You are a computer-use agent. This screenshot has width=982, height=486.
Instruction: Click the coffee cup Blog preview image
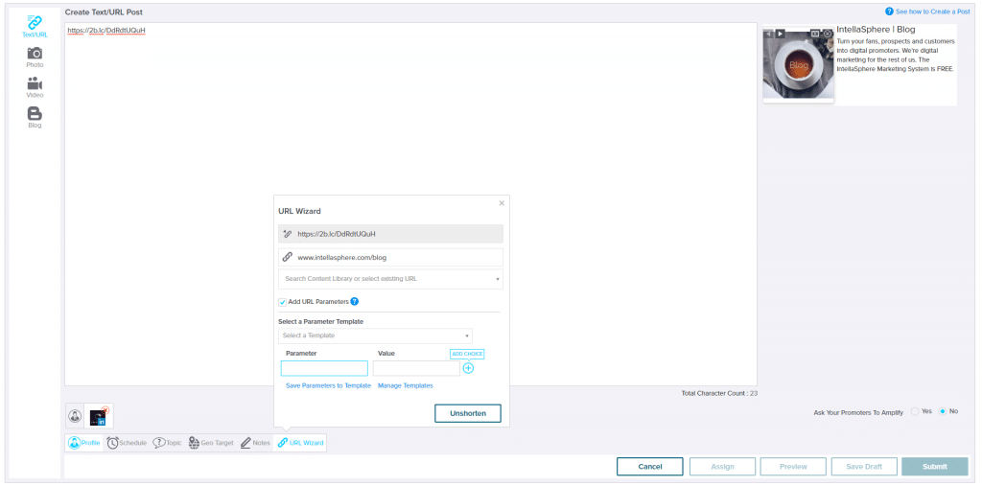[799, 63]
